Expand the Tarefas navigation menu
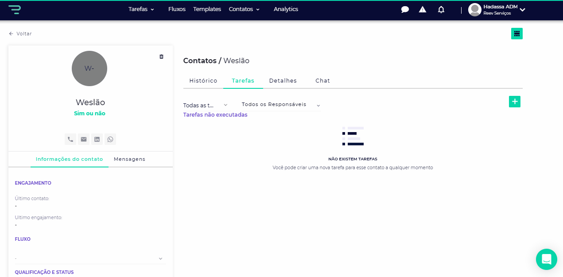 (x=141, y=9)
